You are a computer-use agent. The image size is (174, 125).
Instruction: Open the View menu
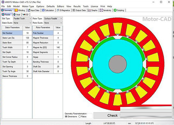coord(69,6)
